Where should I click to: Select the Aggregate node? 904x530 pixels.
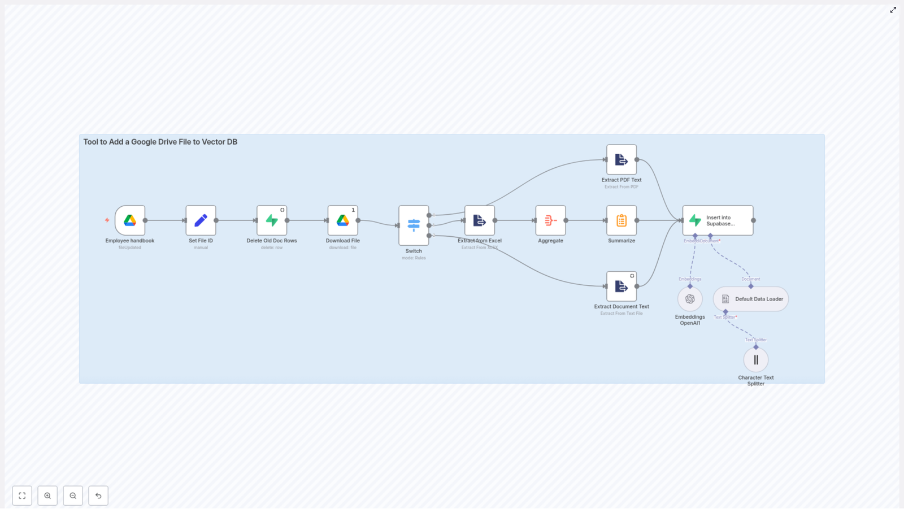tap(550, 220)
